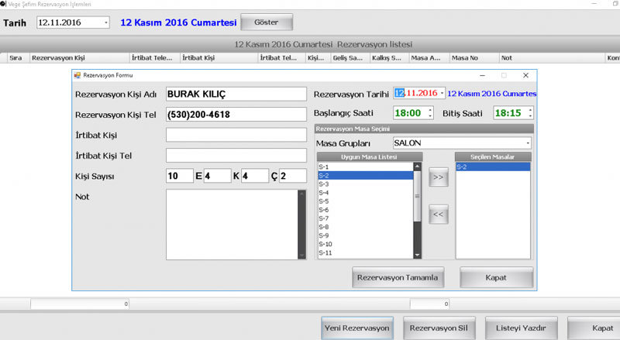Screen dimensions: 620x340
Task: Select table S-6 in the list
Action: click(365, 210)
